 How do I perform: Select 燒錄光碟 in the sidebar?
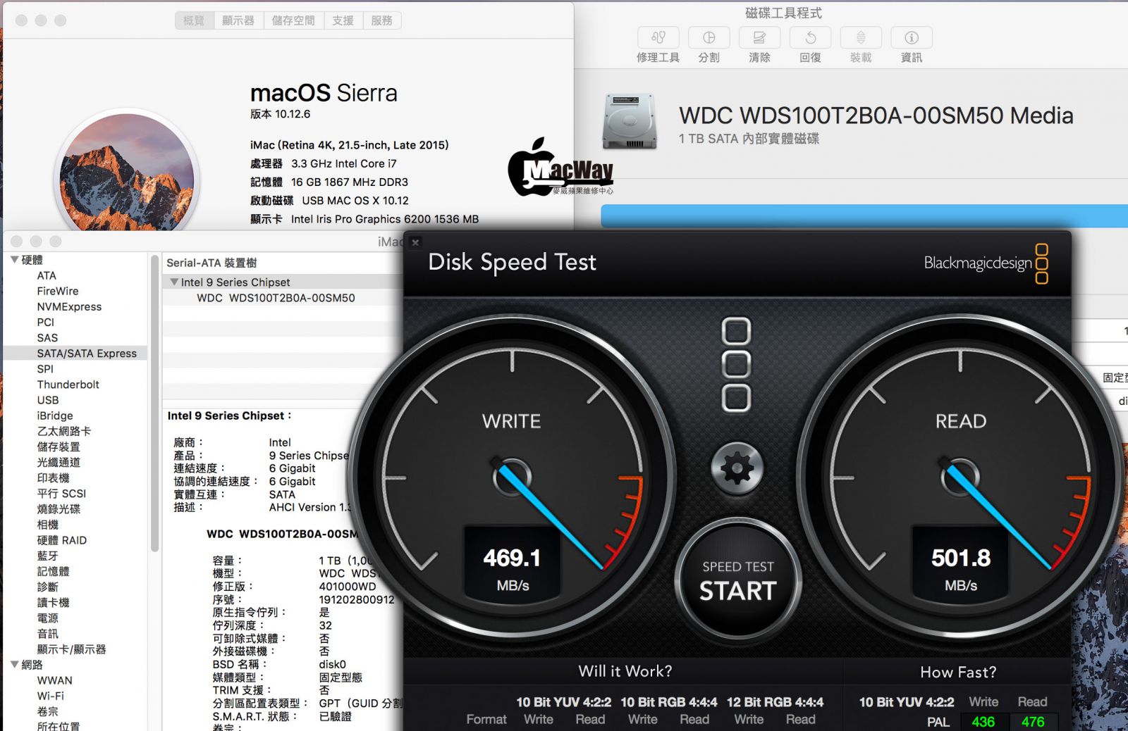click(x=59, y=508)
